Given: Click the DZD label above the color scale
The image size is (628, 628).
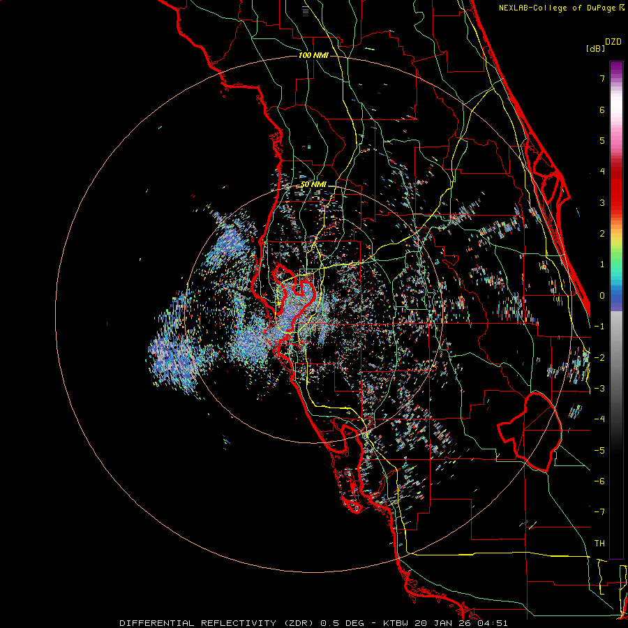Looking at the screenshot, I should 613,42.
